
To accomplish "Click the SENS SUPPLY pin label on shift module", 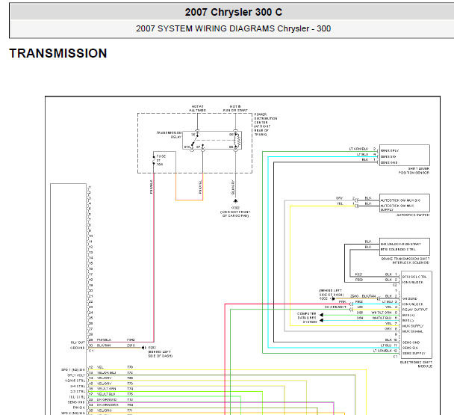I will pos(414,353).
